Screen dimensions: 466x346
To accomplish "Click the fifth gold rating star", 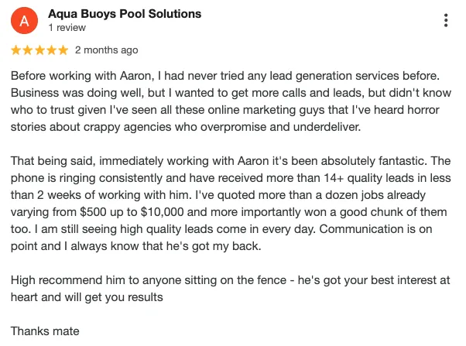I will coord(63,50).
